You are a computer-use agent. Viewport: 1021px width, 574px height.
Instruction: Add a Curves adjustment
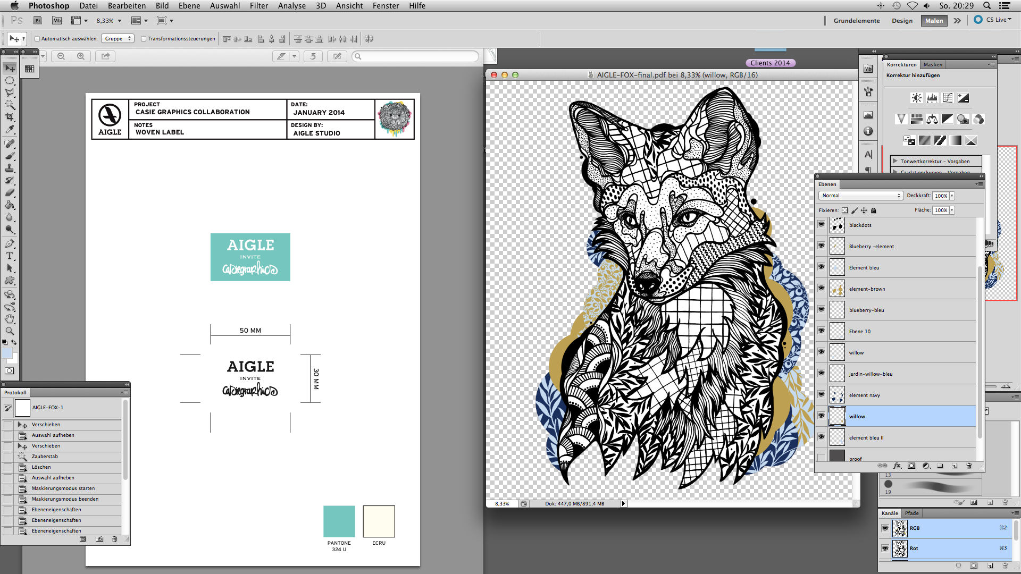947,98
